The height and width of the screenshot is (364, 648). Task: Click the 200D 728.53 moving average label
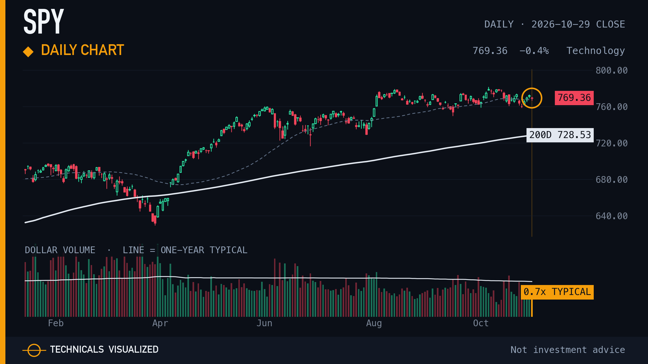[x=560, y=135]
